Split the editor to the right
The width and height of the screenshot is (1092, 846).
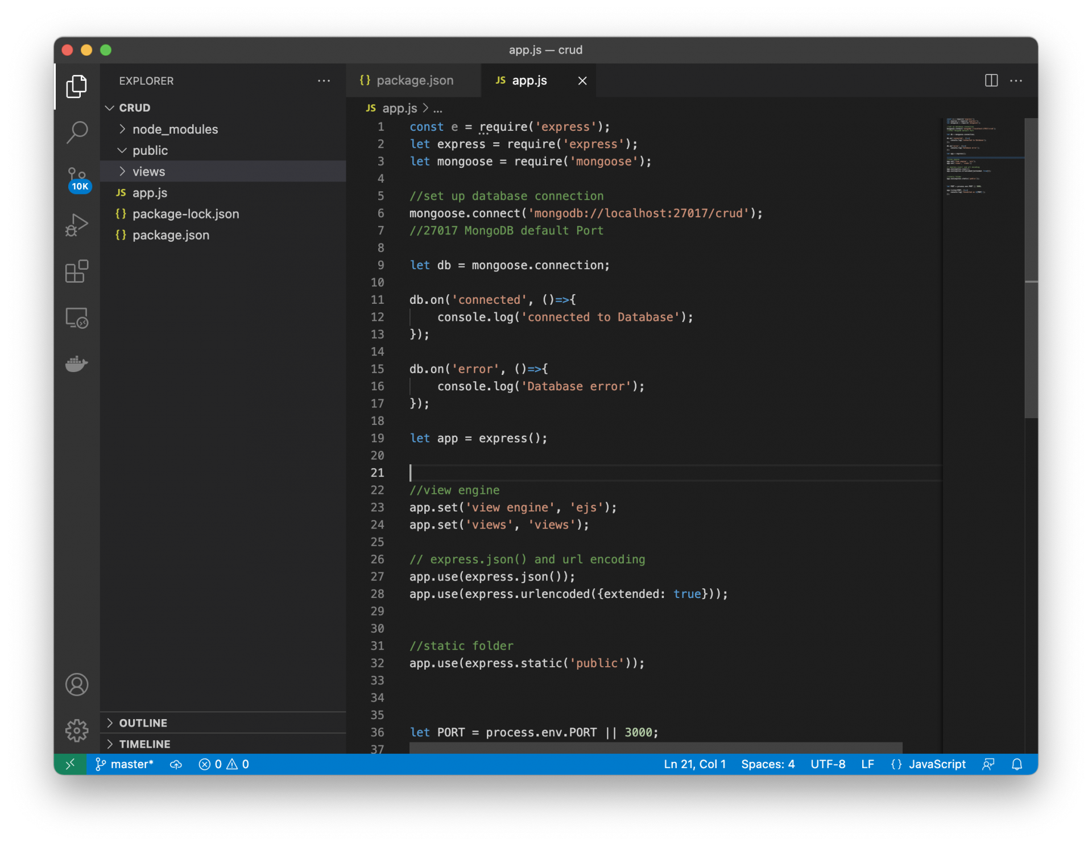pos(991,80)
